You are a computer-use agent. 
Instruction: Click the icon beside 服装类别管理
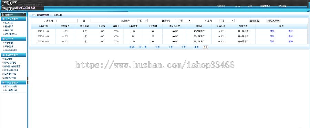[x=3, y=63]
